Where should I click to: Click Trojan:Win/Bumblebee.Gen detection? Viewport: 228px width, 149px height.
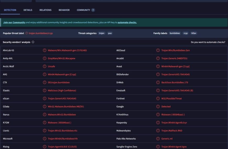[176, 50]
